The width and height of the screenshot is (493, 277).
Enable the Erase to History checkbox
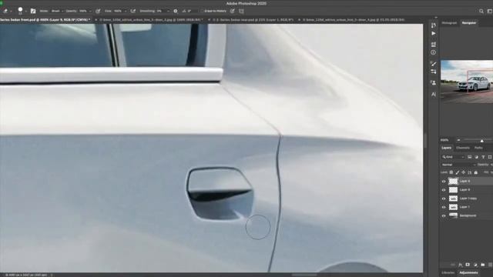tap(203, 11)
